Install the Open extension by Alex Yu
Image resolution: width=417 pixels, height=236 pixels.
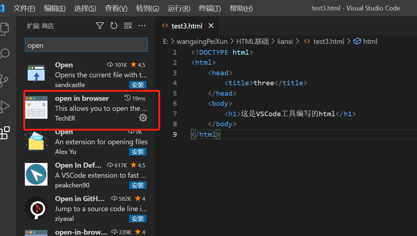(138, 152)
